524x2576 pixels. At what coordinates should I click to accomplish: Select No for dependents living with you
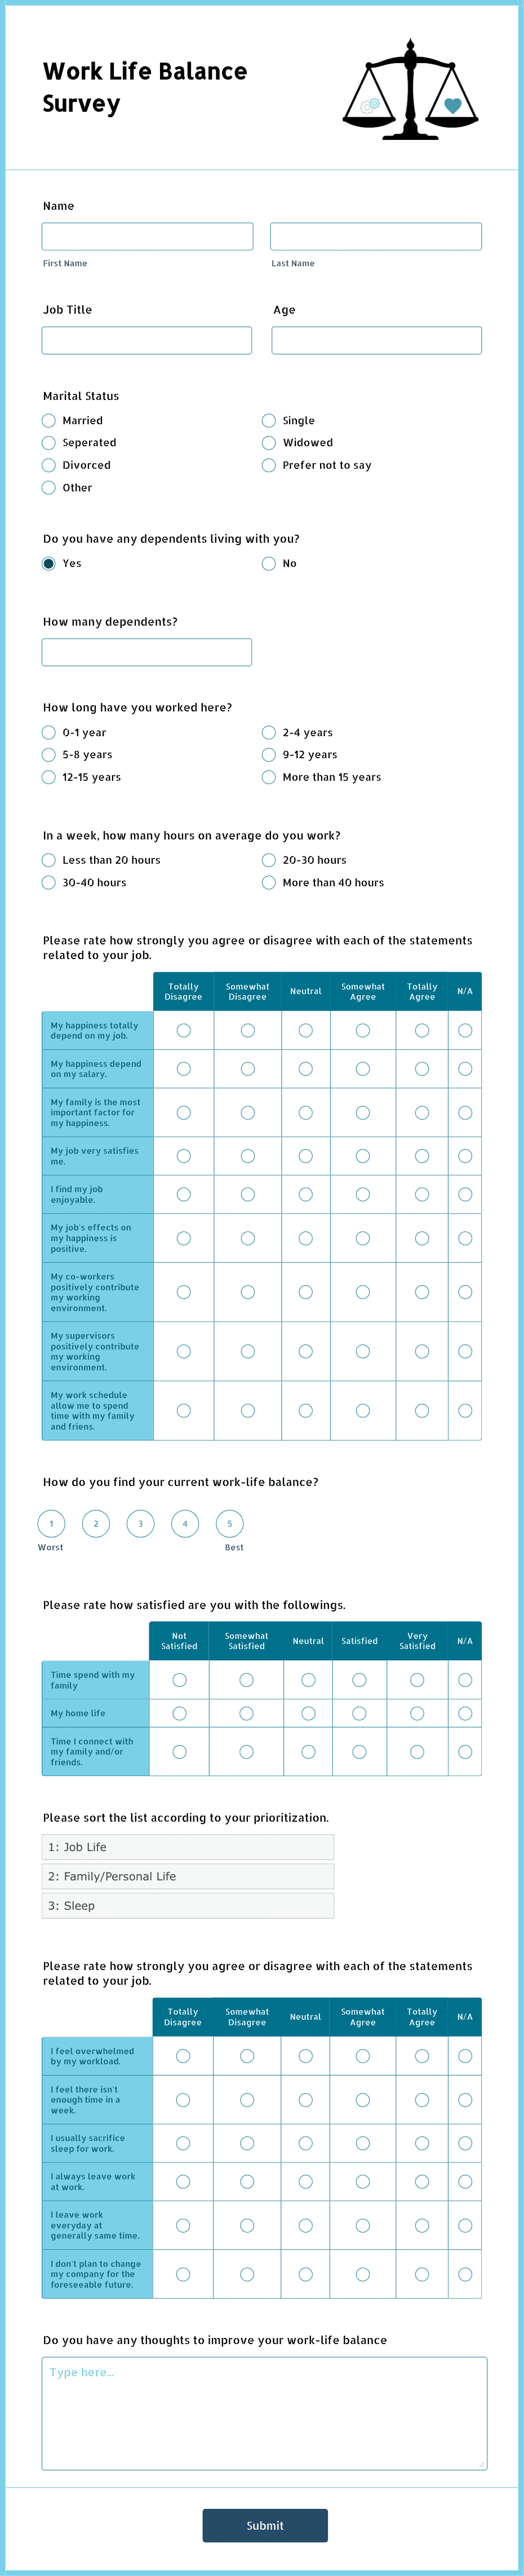(269, 563)
